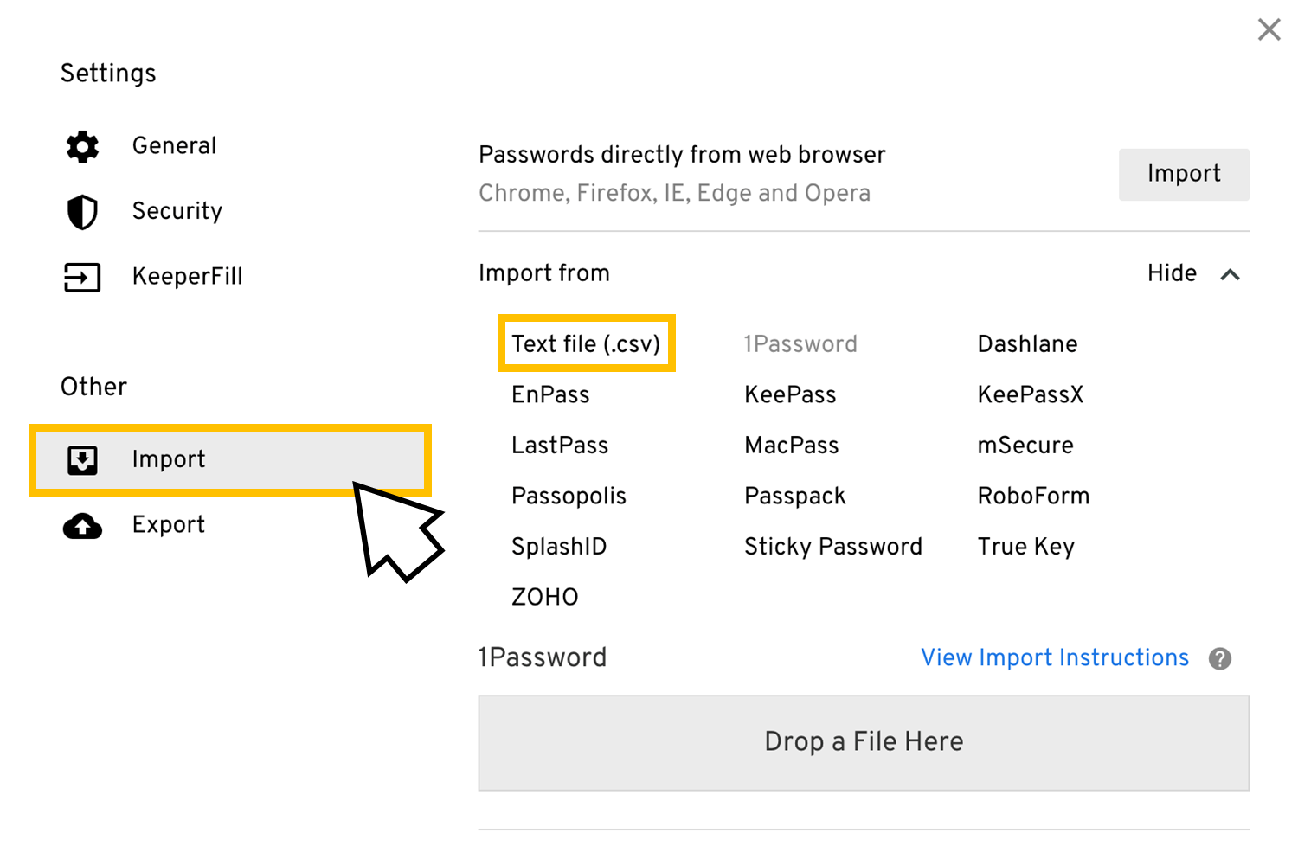Open Security via the shield icon
The image size is (1298, 859).
(82, 212)
